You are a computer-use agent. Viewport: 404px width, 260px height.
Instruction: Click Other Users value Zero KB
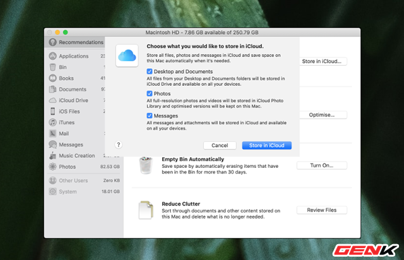tap(112, 180)
